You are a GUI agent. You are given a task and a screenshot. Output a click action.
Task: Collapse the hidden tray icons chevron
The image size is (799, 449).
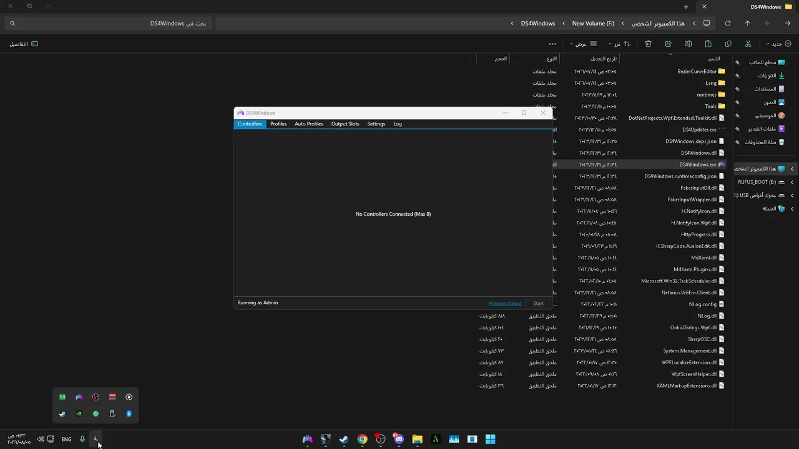coord(96,439)
